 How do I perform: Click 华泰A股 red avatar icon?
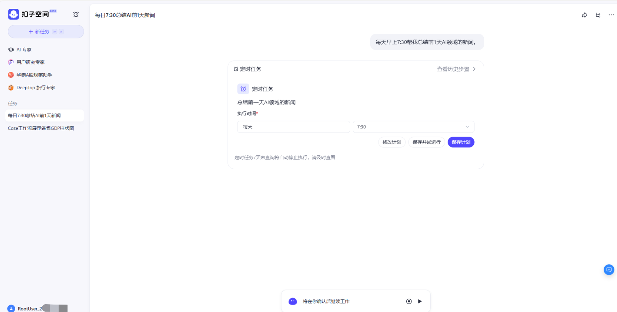pos(11,75)
